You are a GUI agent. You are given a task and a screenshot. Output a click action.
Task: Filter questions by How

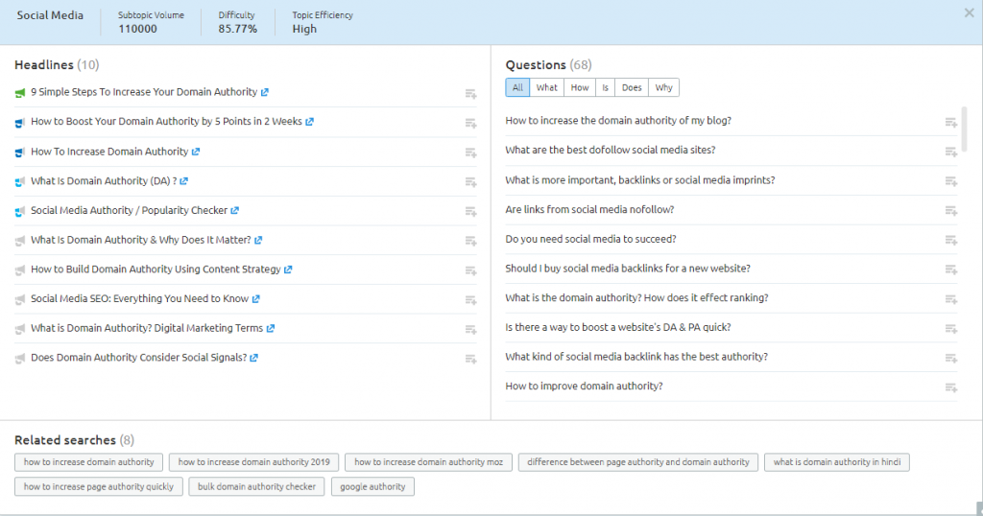click(580, 87)
